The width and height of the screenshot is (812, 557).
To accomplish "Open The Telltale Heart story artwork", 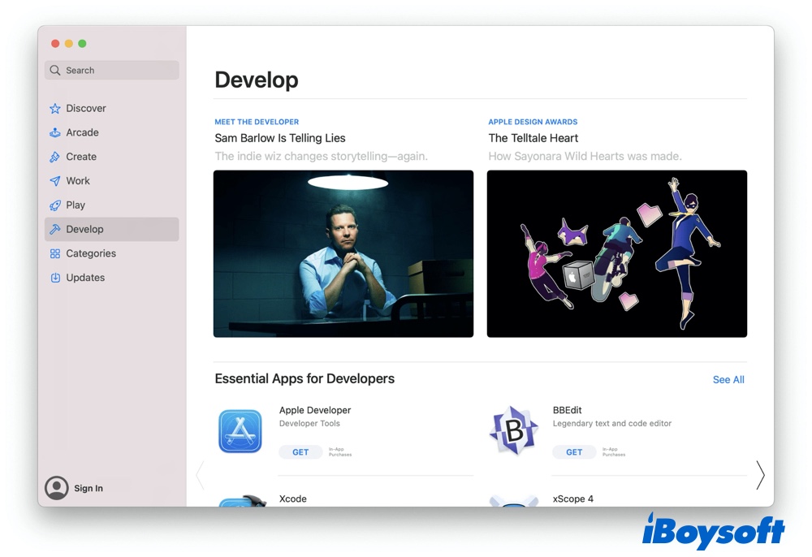I will point(616,253).
